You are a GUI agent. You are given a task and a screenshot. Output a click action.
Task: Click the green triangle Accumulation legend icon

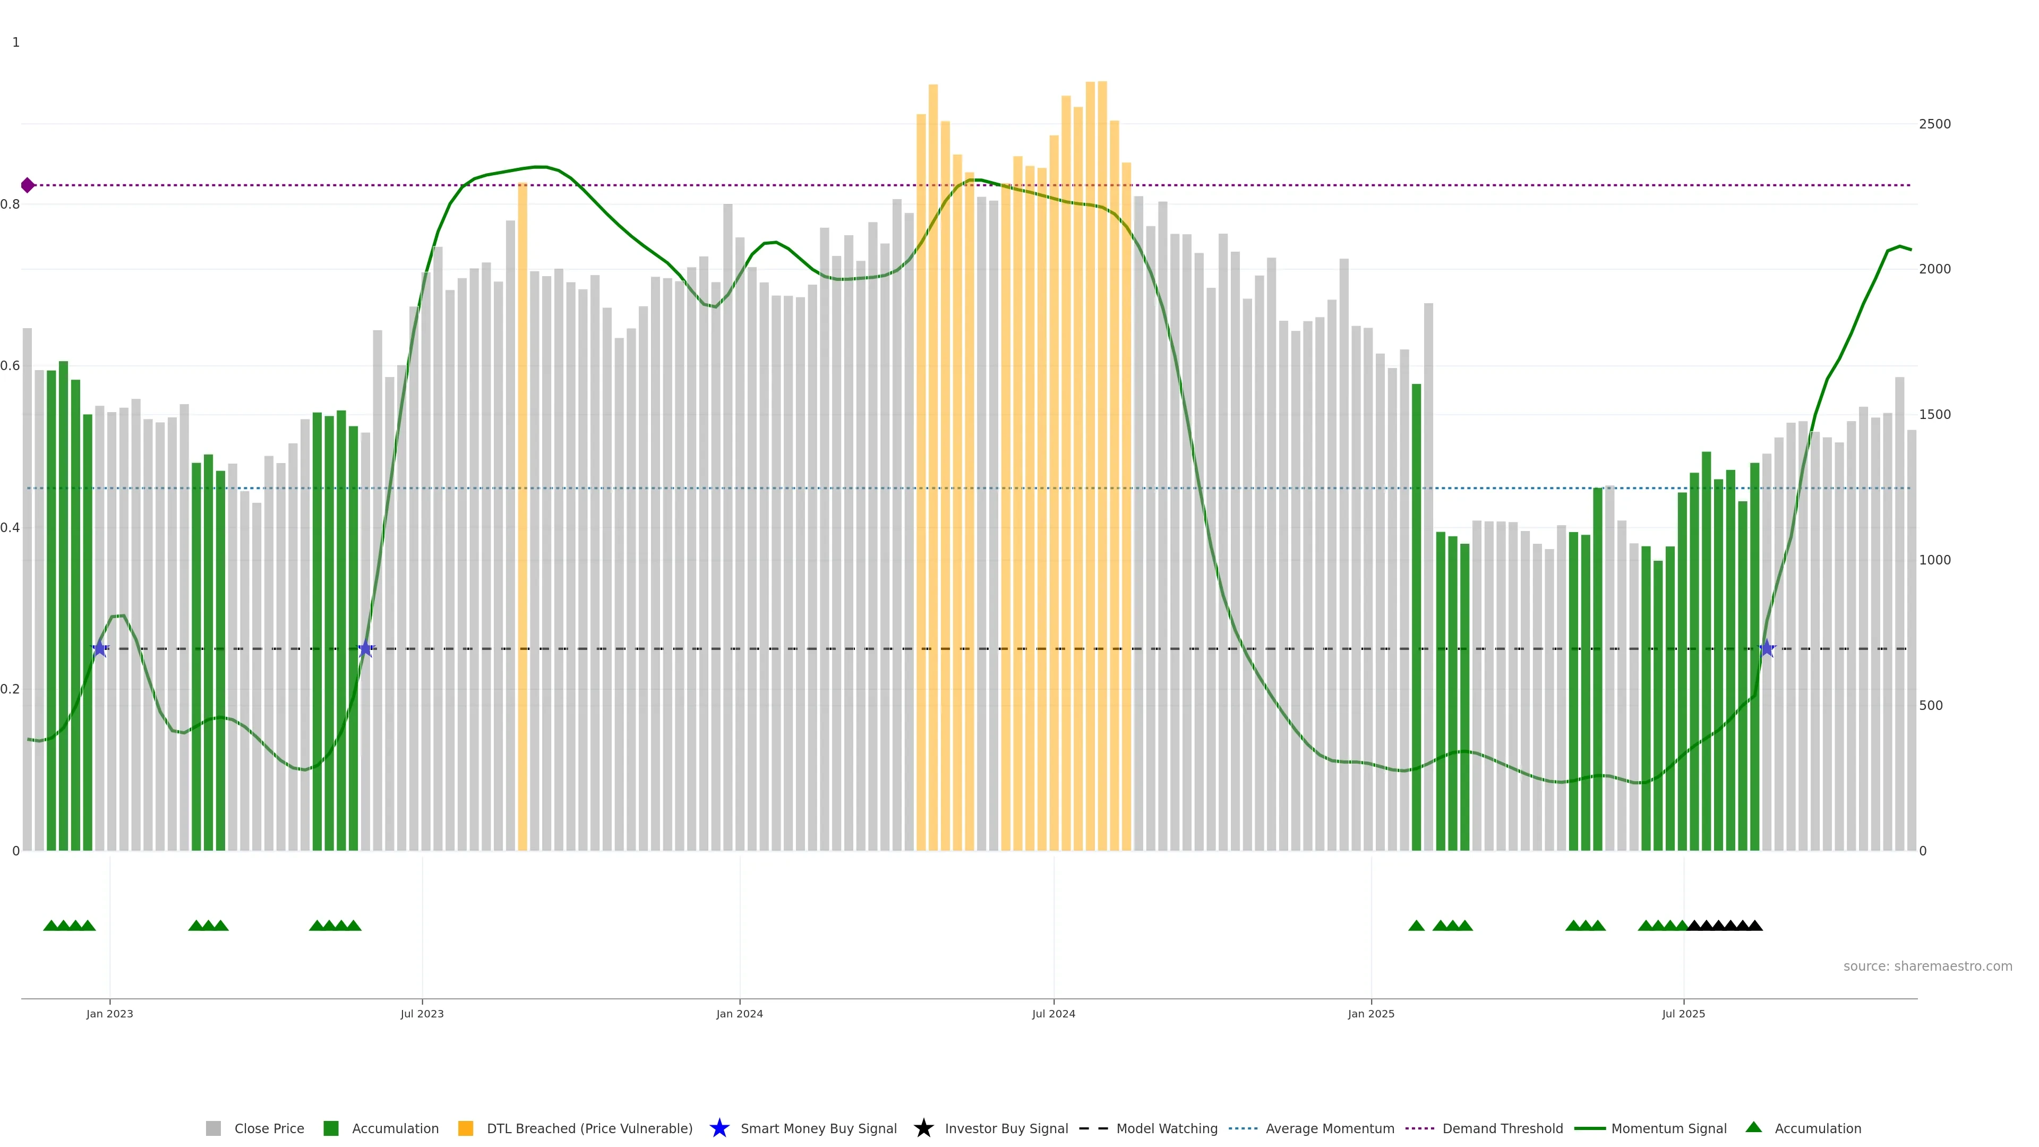pos(1753,1127)
